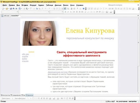Image resolution: width=140 pixels, height=103 pixels.
Task: Open the Формат menu
Action: pos(33,5)
